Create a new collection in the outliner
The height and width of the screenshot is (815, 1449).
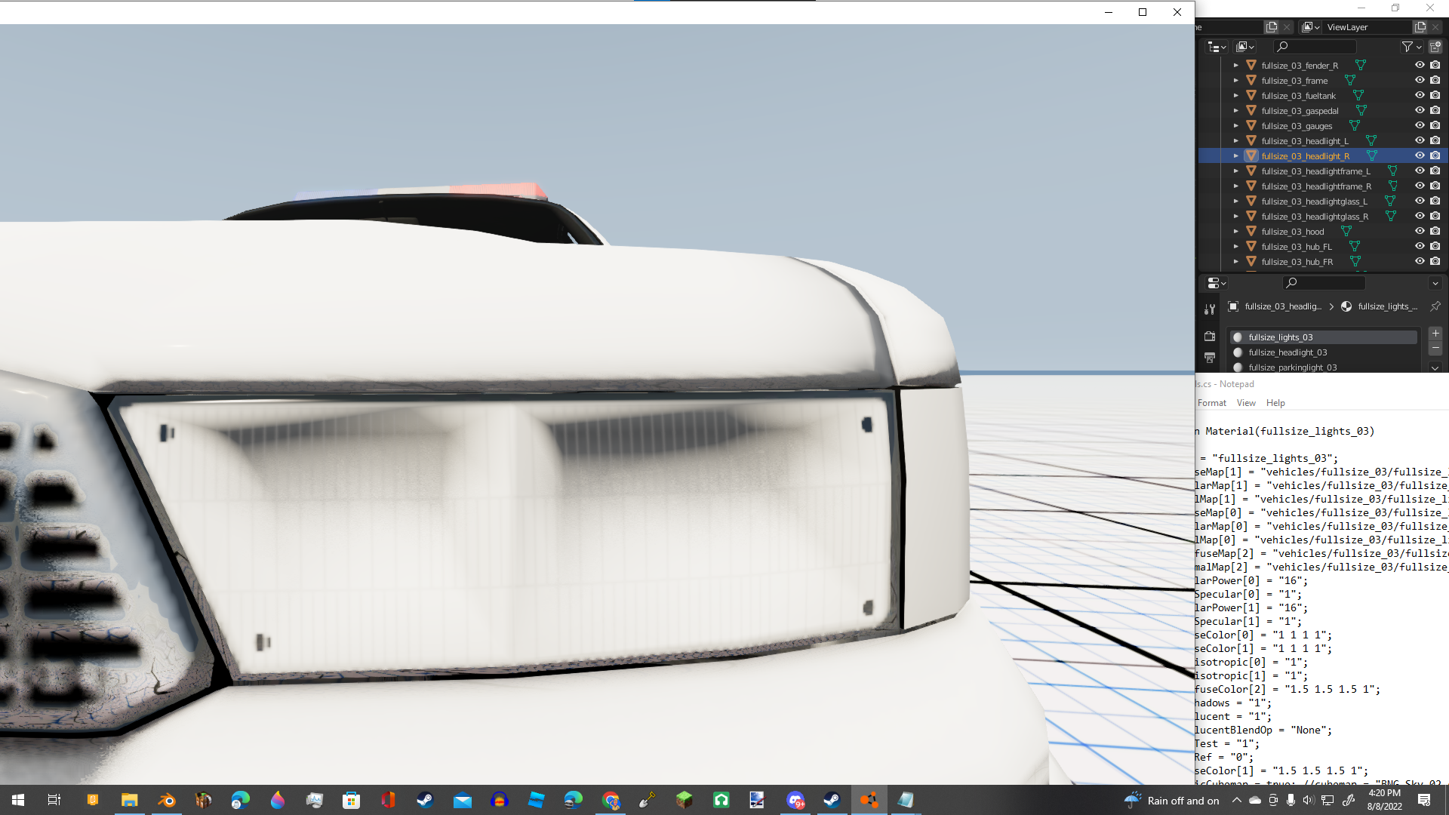[1435, 47]
